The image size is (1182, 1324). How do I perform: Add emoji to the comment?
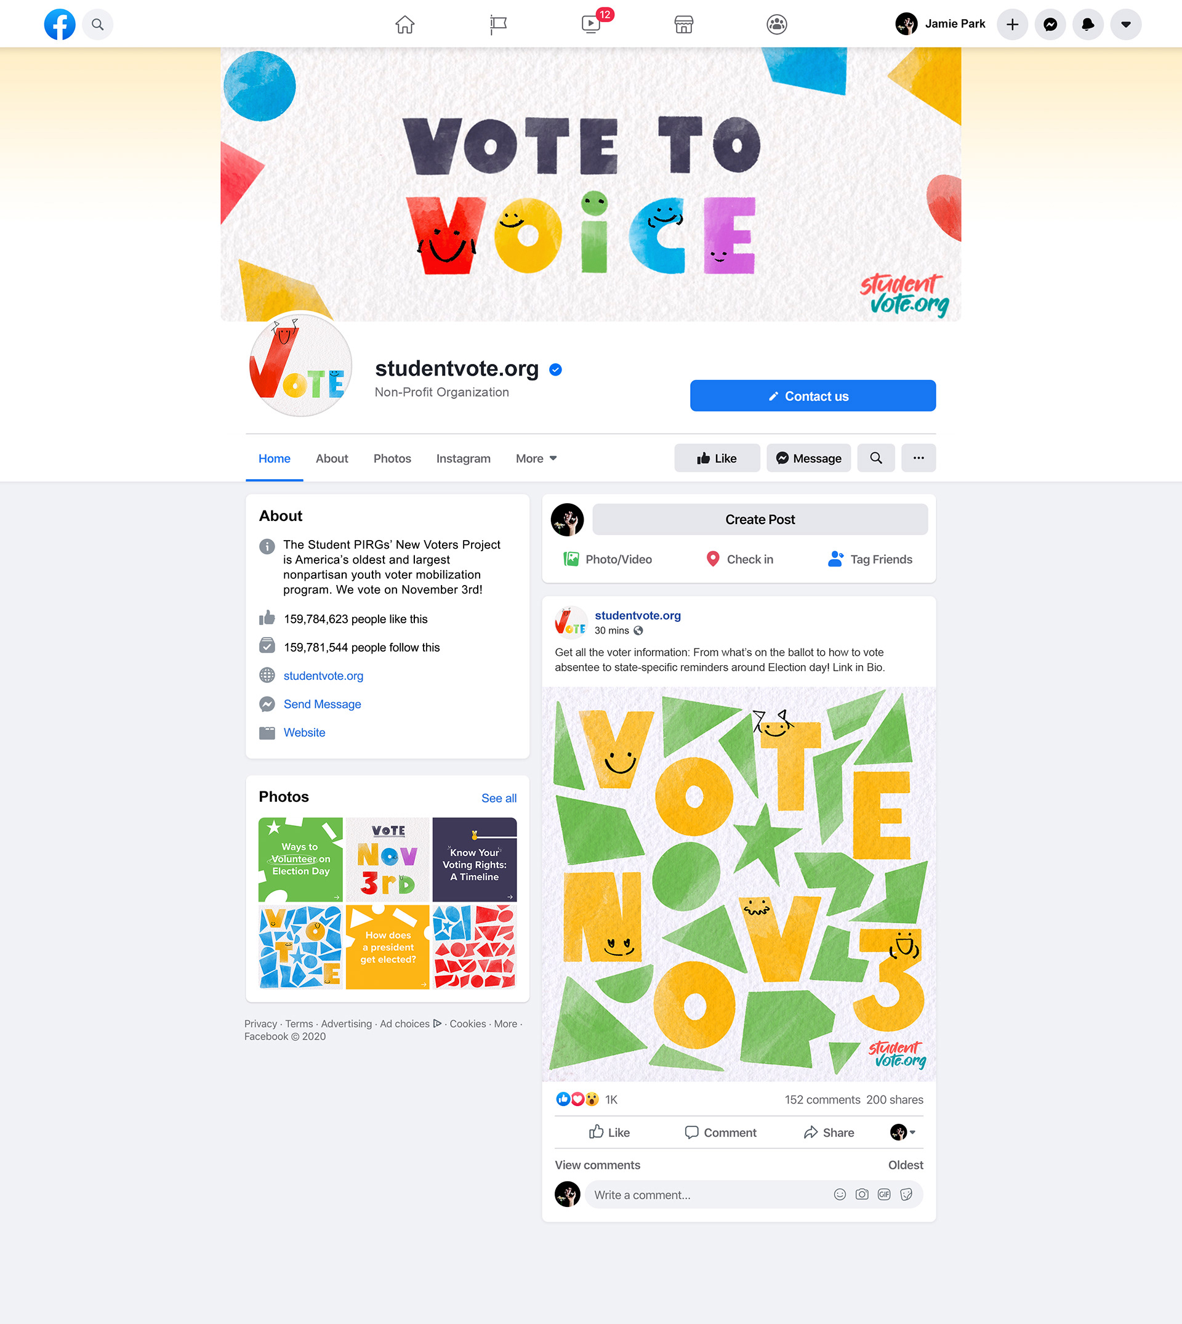840,1194
